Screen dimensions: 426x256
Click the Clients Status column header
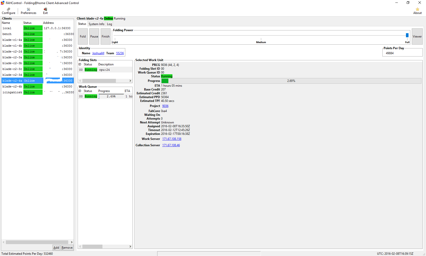click(x=32, y=23)
